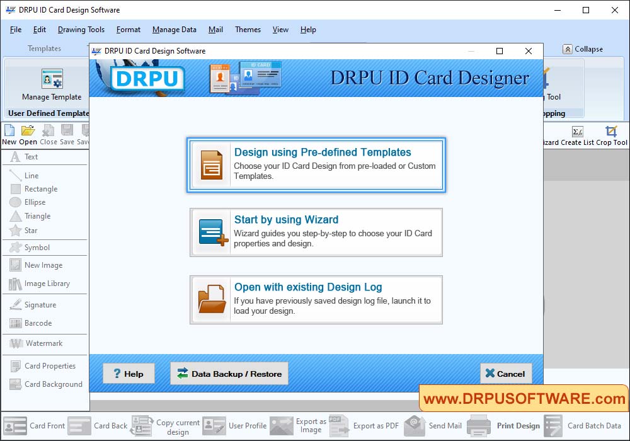The height and width of the screenshot is (441, 630).
Task: Switch to the Templates ribbon tab
Action: click(44, 49)
